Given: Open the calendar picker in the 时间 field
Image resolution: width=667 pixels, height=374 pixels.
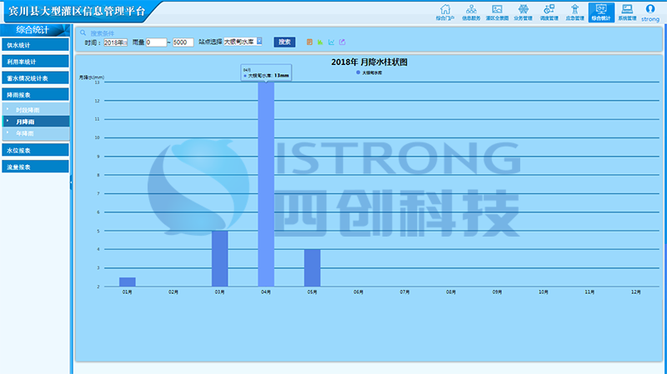Looking at the screenshot, I should (x=125, y=42).
